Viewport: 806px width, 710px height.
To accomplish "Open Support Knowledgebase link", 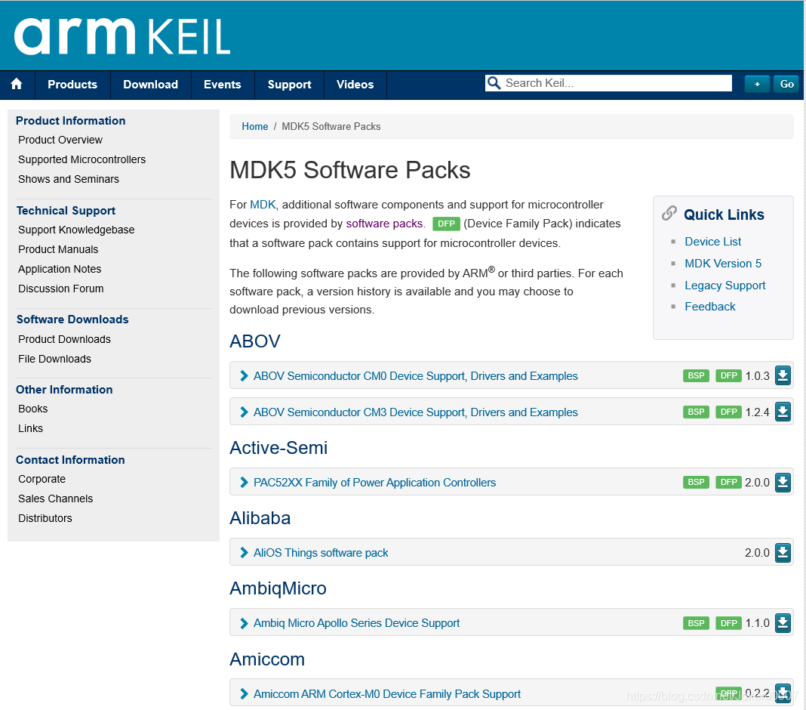I will 76,230.
